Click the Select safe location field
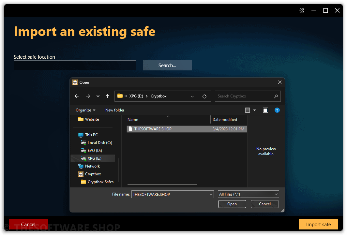Image resolution: width=347 pixels, height=235 pixels. [75, 65]
